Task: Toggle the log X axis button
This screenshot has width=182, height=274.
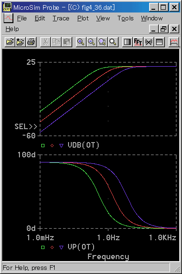Action: [127, 42]
